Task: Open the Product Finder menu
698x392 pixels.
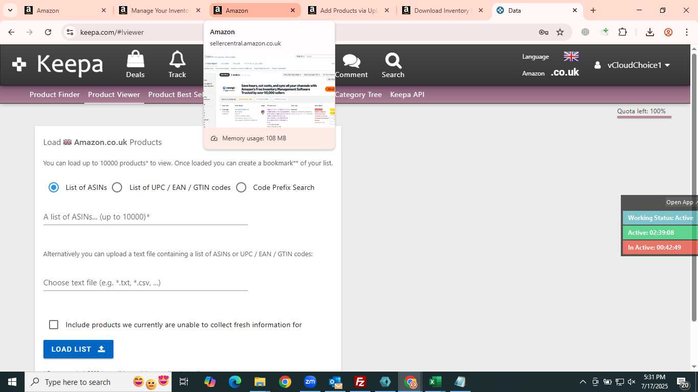Action: pyautogui.click(x=55, y=94)
